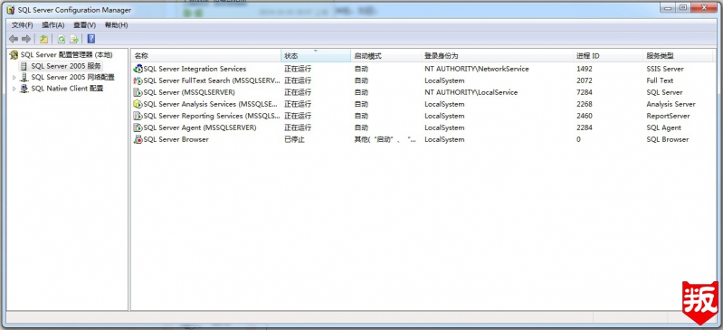The height and width of the screenshot is (330, 723).
Task: Click the SQL Server FullText Search row icon
Action: [138, 80]
